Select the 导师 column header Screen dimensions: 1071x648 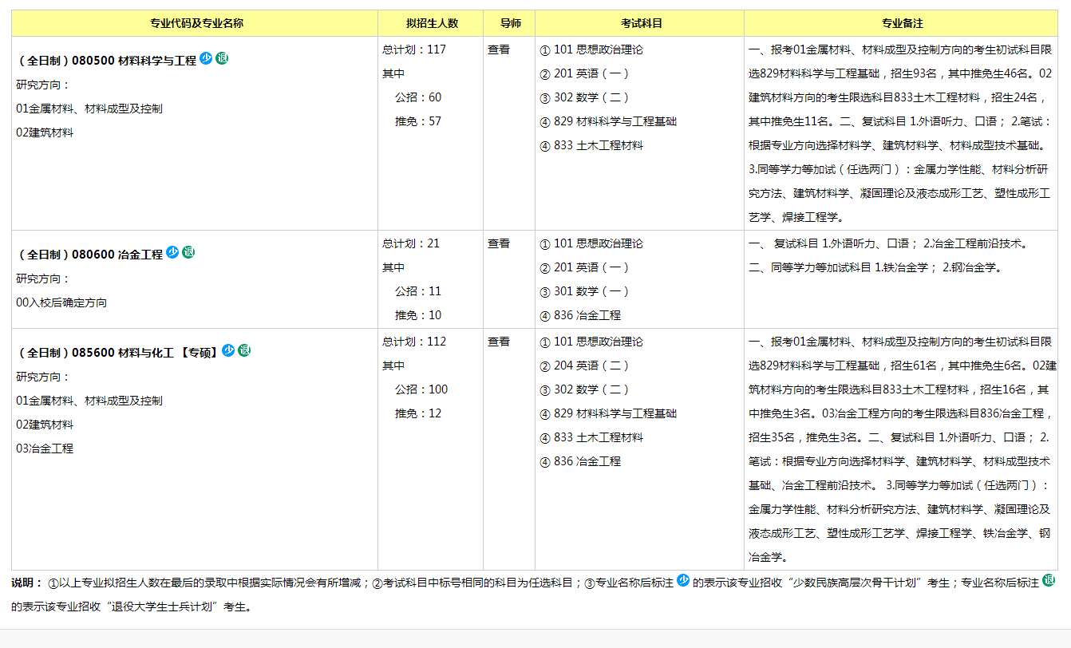click(511, 23)
